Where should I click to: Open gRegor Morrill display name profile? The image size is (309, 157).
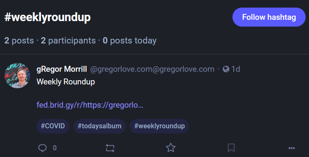(x=62, y=69)
